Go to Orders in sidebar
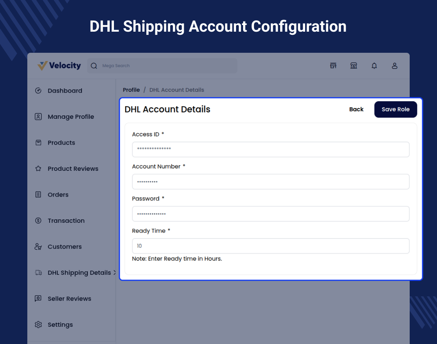 tap(58, 195)
